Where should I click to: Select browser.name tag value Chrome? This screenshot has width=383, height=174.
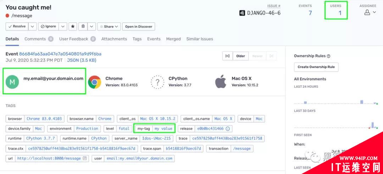105,119
